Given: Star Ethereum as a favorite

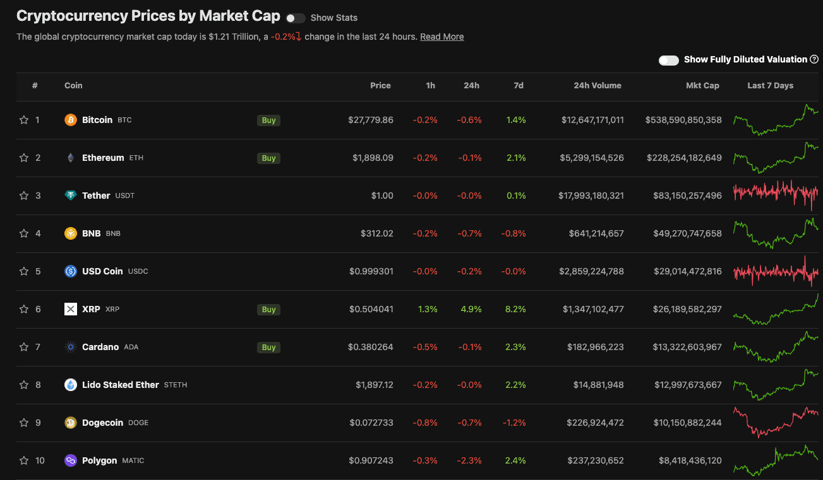Looking at the screenshot, I should point(24,158).
